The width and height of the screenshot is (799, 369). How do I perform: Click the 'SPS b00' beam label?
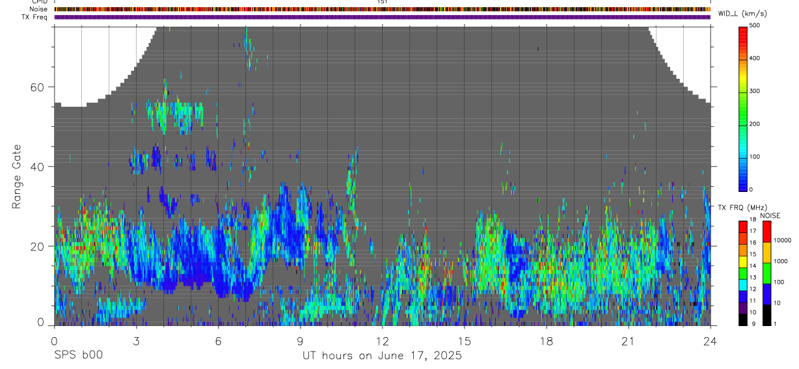click(x=78, y=356)
